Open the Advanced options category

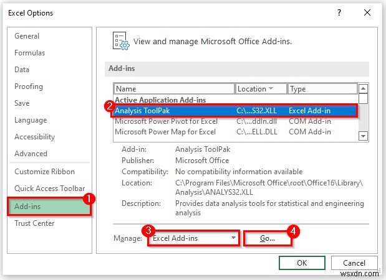(x=31, y=154)
